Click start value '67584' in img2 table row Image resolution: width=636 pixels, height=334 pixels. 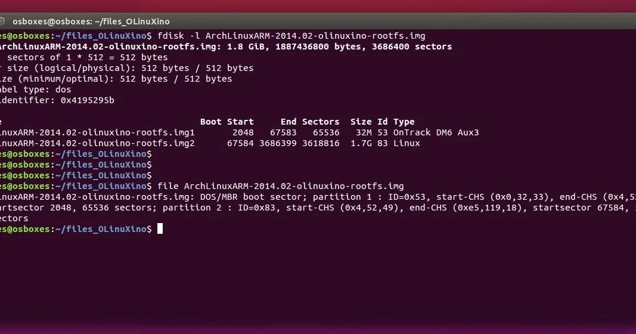click(x=240, y=143)
